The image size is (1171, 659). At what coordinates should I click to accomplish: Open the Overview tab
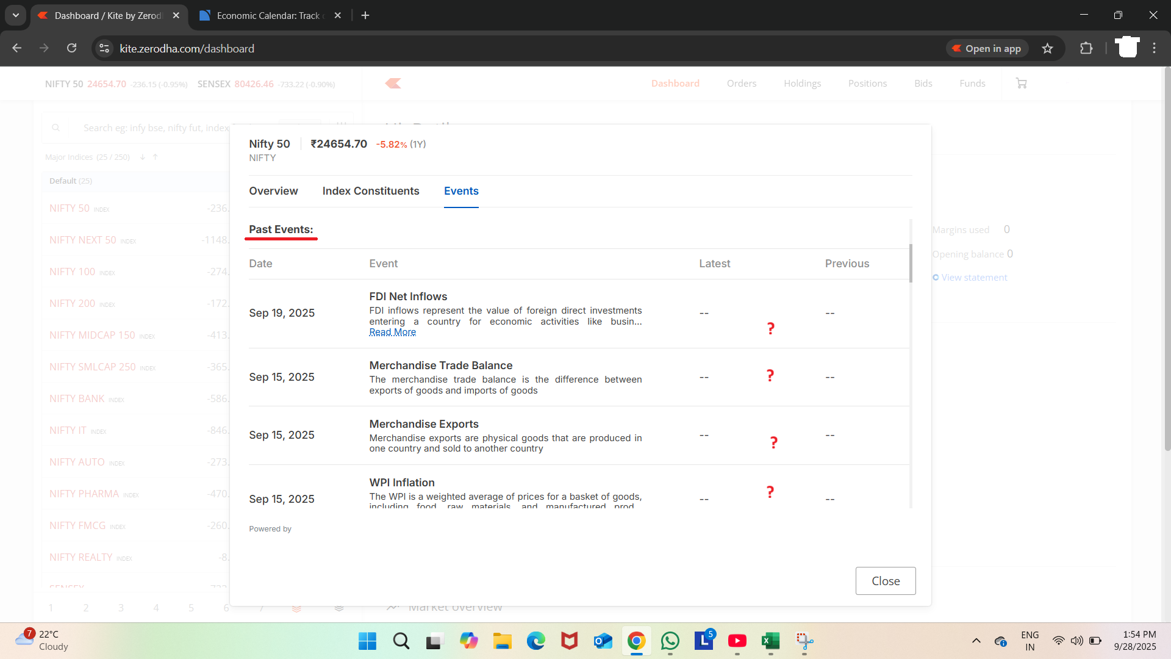pyautogui.click(x=273, y=191)
